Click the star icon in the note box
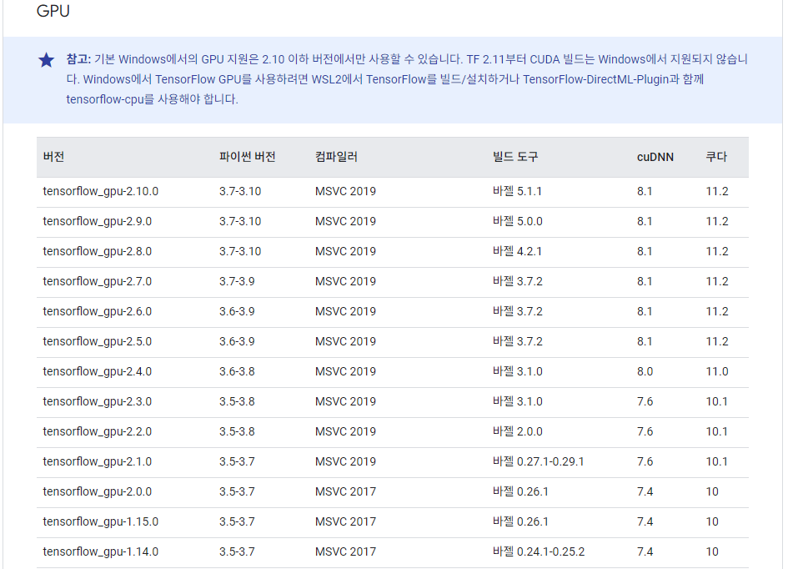 [47, 60]
